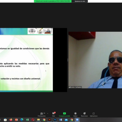Switch to Adobe Illustrator in taskbar
Image resolution: width=122 pixels, height=122 pixels.
pyautogui.click(x=49, y=120)
